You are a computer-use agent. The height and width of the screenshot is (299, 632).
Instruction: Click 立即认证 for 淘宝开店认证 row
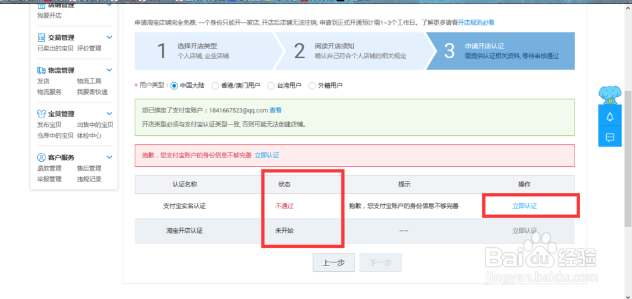click(x=525, y=231)
